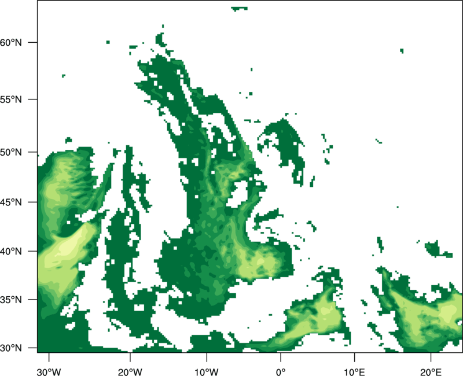Click the 35°N latitude label

click(10, 300)
